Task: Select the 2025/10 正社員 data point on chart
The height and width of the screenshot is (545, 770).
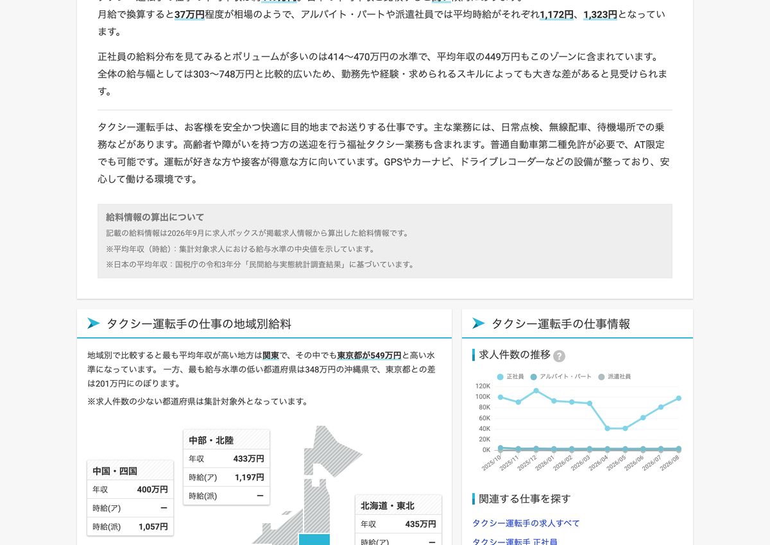Action: click(501, 397)
